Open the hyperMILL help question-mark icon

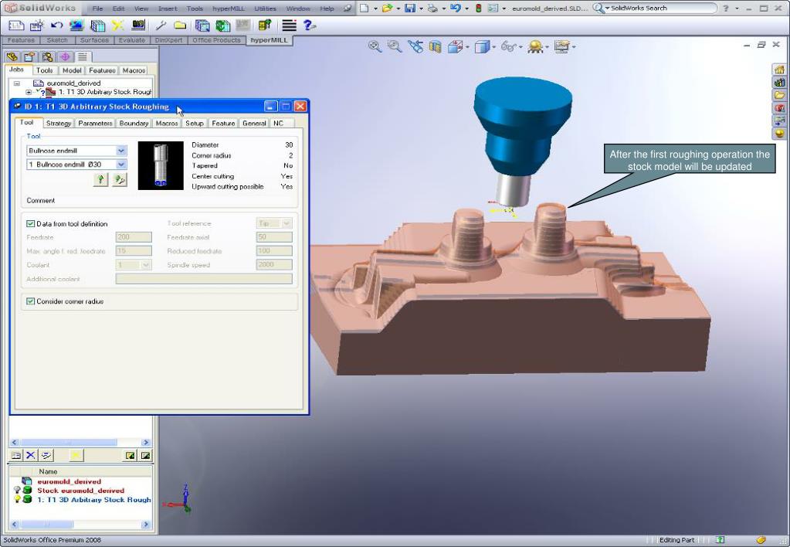tap(309, 25)
